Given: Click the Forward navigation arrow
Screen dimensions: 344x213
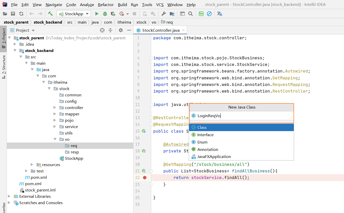Looking at the screenshot, I should pyautogui.click(x=40, y=14).
